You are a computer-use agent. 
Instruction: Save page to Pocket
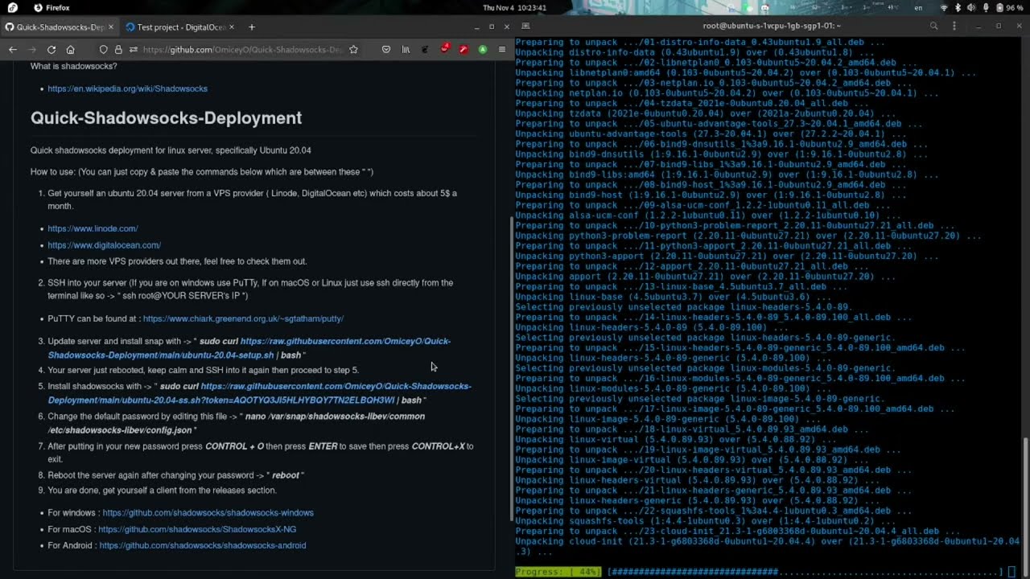coord(386,50)
